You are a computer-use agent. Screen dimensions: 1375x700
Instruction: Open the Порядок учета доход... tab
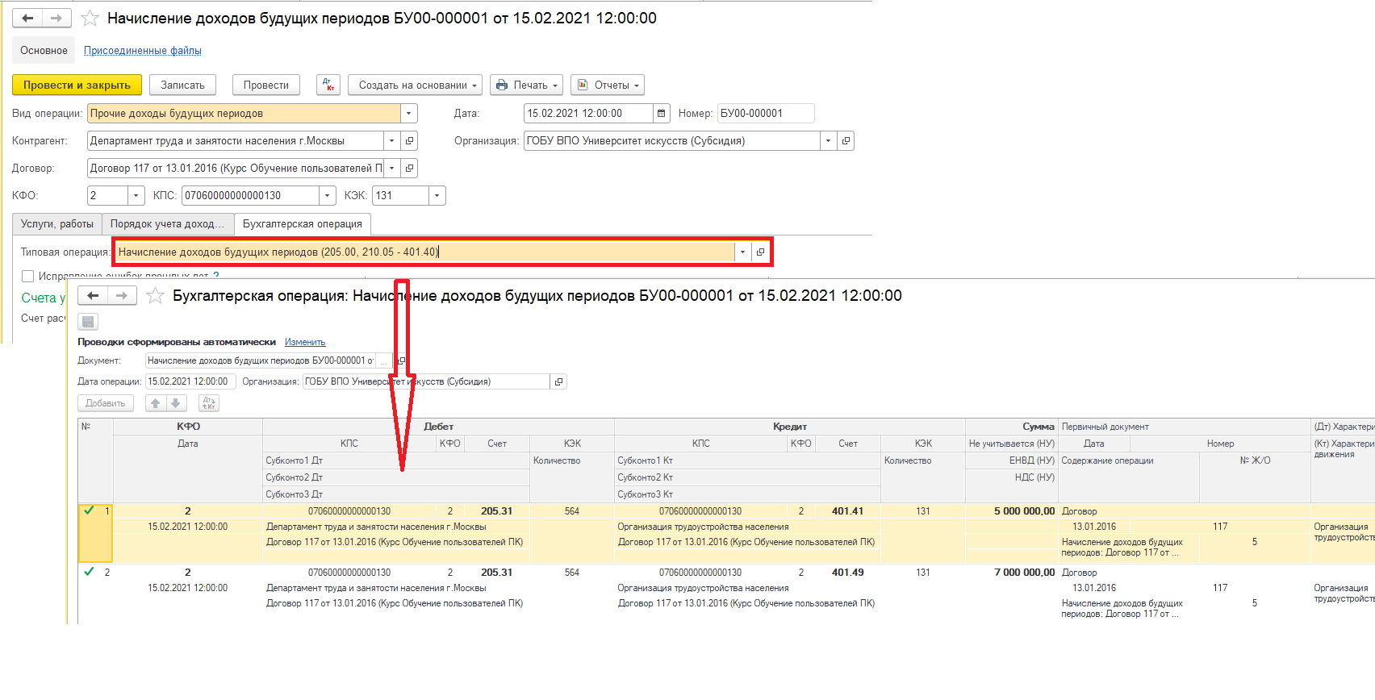tap(167, 224)
